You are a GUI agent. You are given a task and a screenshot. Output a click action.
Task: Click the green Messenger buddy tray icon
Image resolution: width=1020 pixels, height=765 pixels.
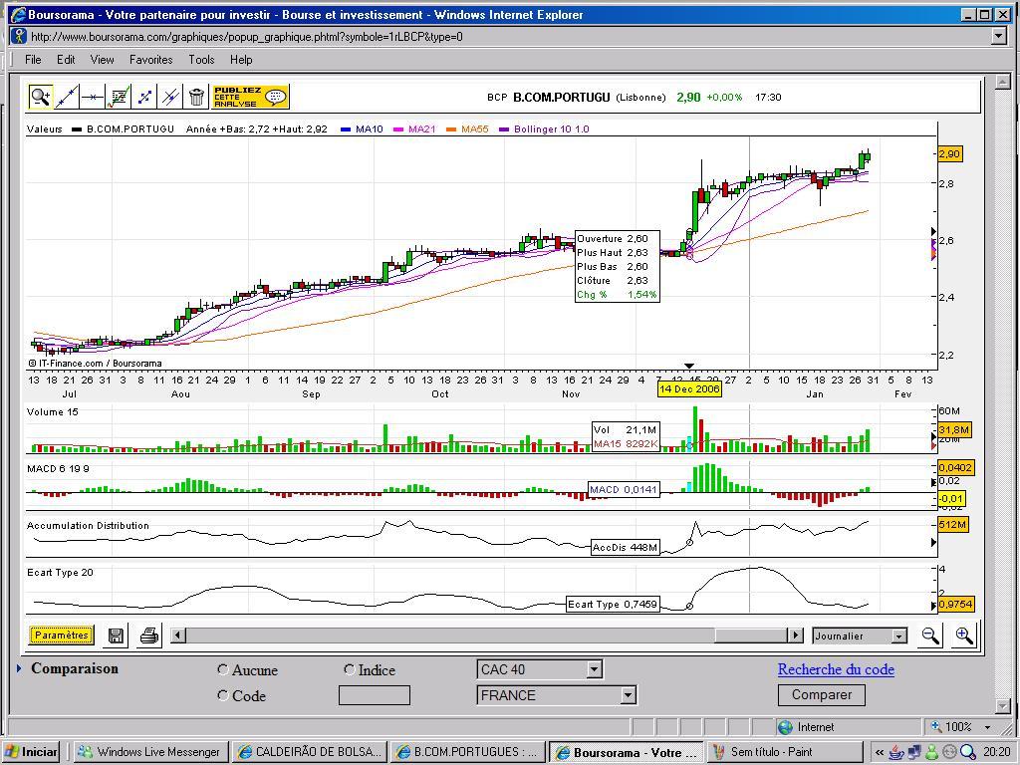(932, 752)
